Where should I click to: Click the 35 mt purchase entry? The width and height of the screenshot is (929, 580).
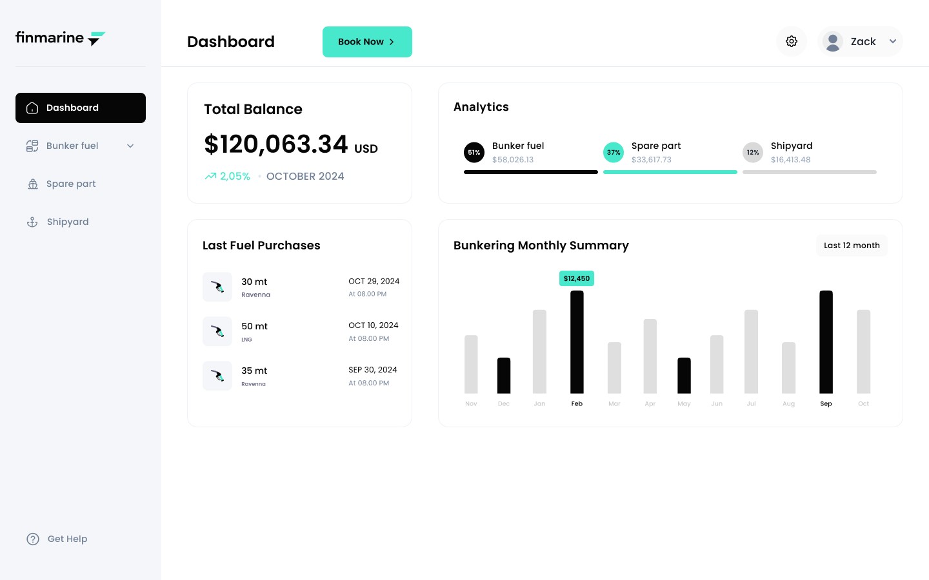pos(301,376)
